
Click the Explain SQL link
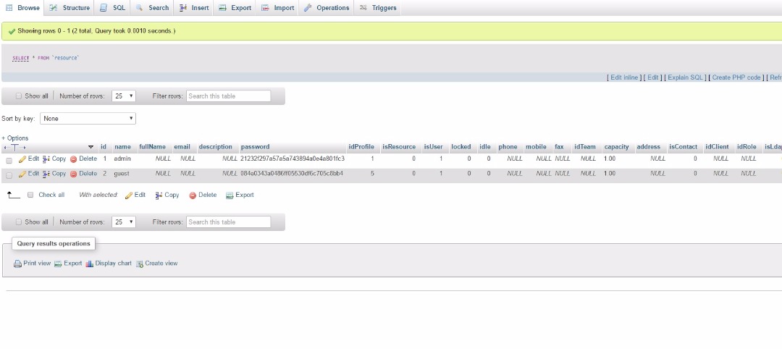(x=686, y=77)
